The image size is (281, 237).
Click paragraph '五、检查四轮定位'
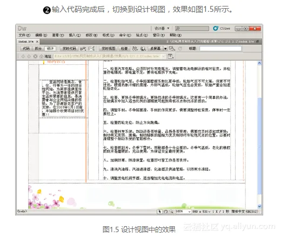[131, 123]
